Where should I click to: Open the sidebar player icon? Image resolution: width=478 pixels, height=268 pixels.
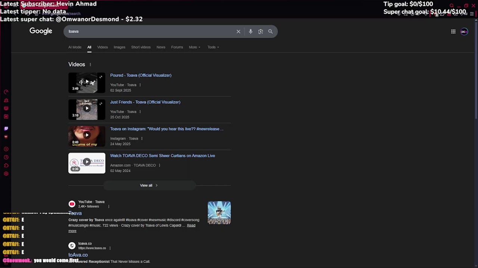pos(6,149)
